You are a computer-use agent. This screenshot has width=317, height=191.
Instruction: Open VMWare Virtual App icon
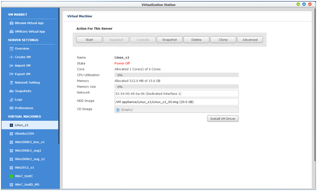pos(11,31)
